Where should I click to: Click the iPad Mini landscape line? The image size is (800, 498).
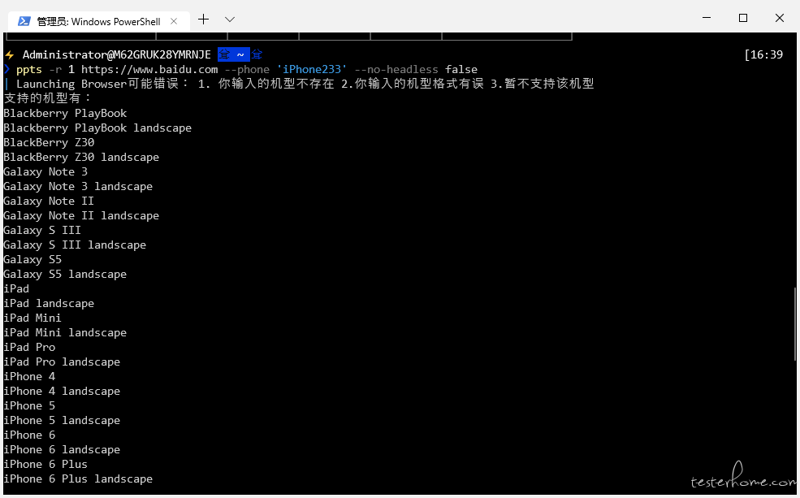[65, 333]
